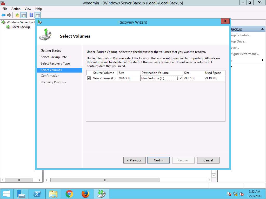Launch PowerShell from the taskbar
The height and width of the screenshot is (199, 266).
37,194
